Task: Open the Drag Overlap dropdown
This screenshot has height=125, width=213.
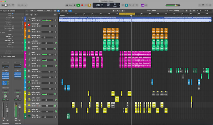Action: [x=179, y=11]
